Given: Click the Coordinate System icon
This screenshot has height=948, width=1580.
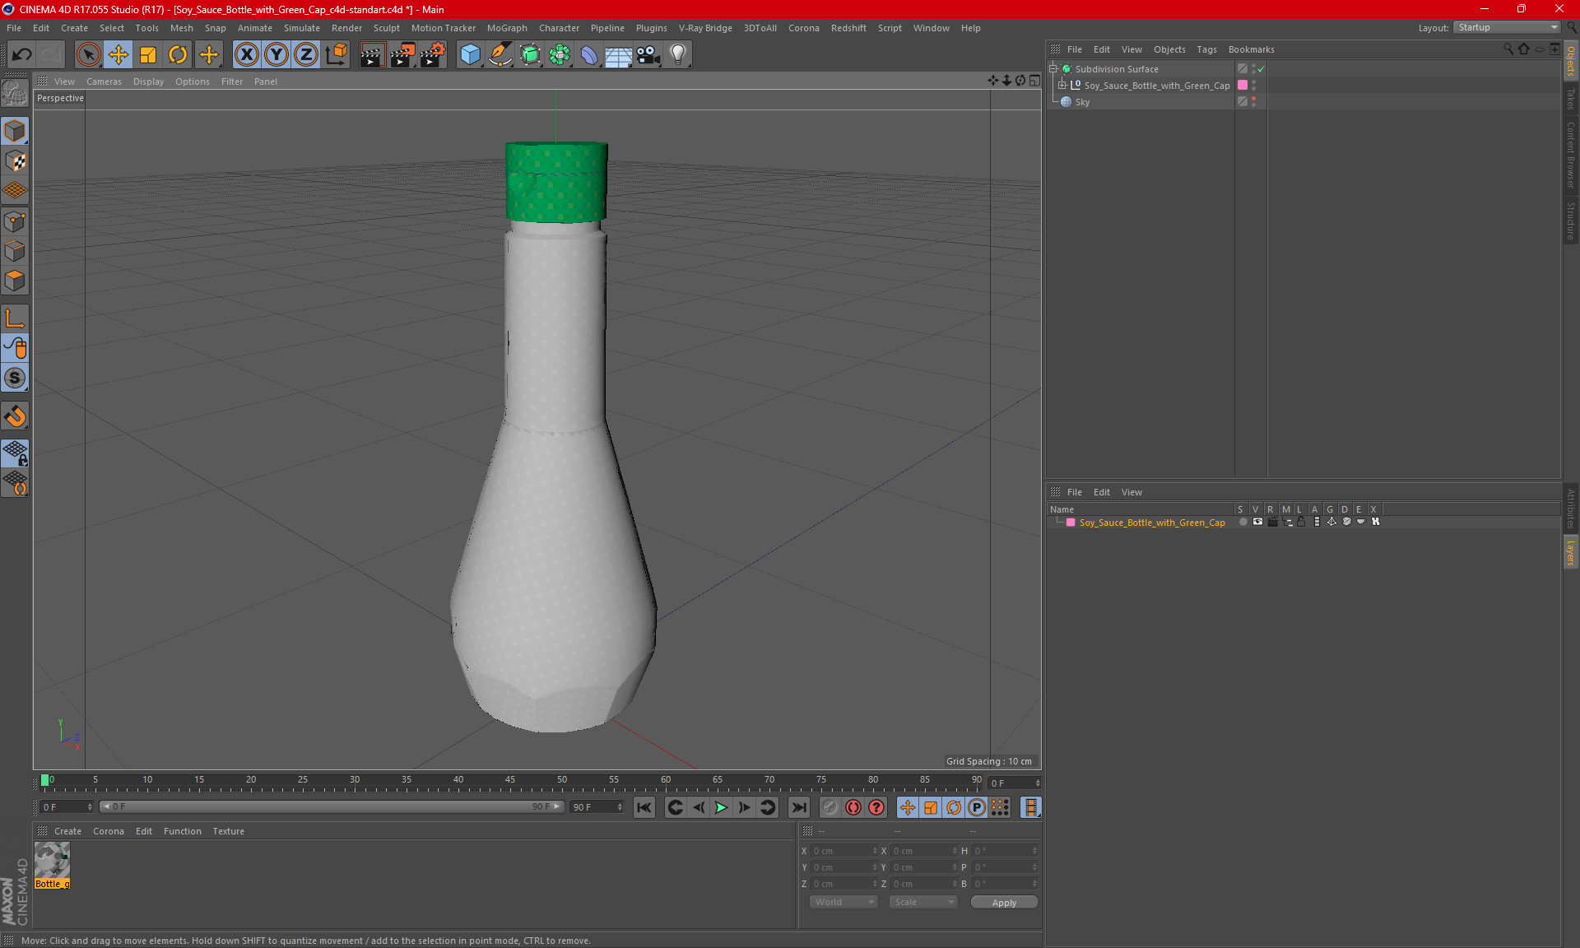Looking at the screenshot, I should 337,55.
